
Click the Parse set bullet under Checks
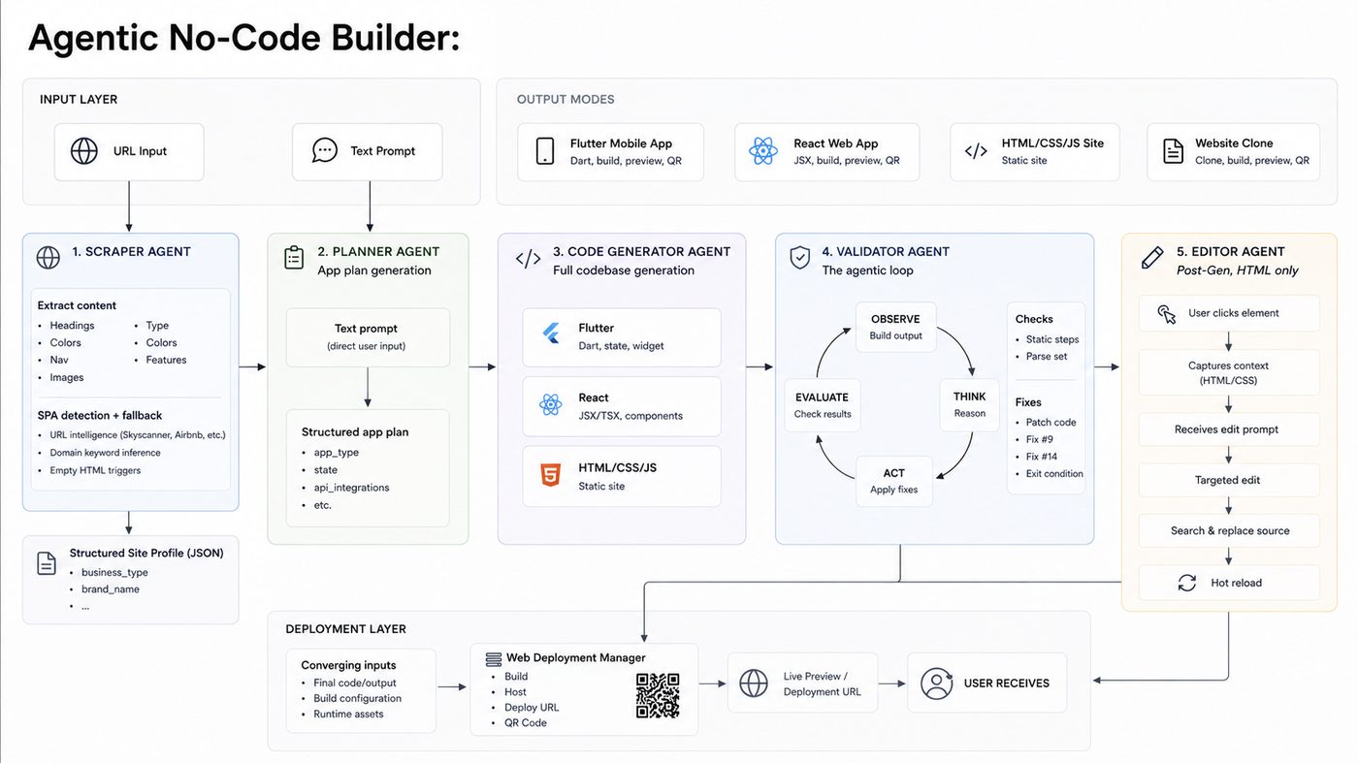1047,356
